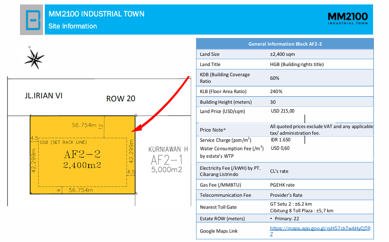Click the 'Land Size' row label
Screen dimensions: 389x242
pyautogui.click(x=210, y=55)
